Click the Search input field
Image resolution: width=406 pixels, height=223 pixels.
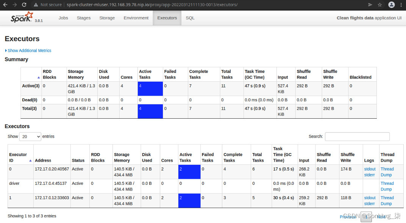click(x=357, y=136)
